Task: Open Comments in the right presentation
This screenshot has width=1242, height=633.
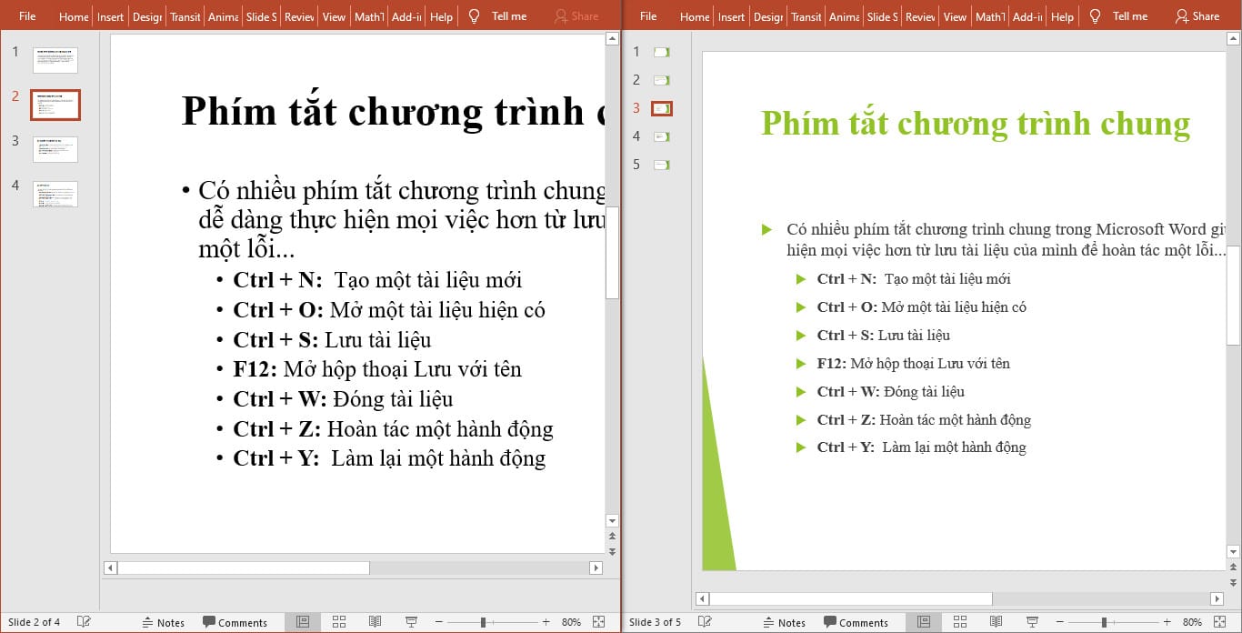Action: tap(857, 622)
